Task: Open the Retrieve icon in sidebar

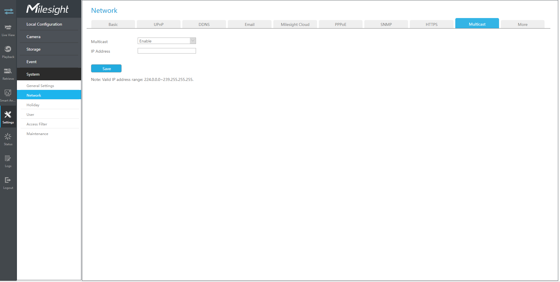Action: (8, 74)
